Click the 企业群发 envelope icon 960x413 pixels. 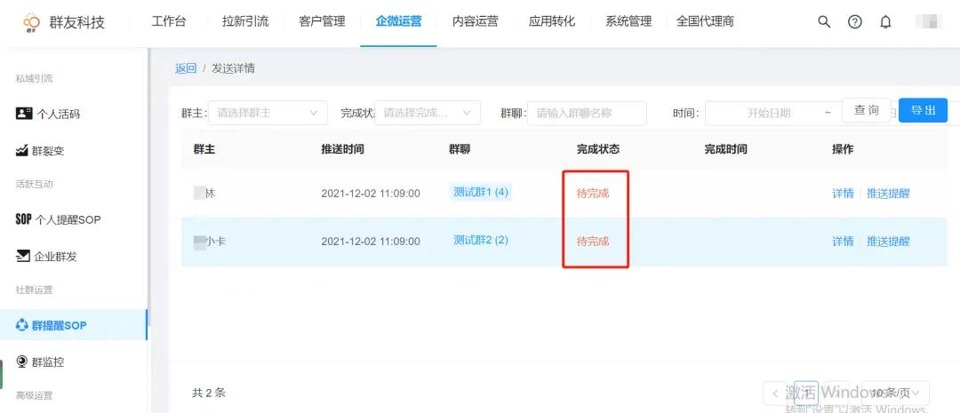(x=22, y=256)
